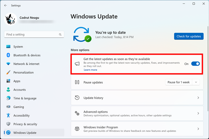The height and width of the screenshot is (139, 209).
Task: Click the Accounts person icon
Action: [x=8, y=89]
